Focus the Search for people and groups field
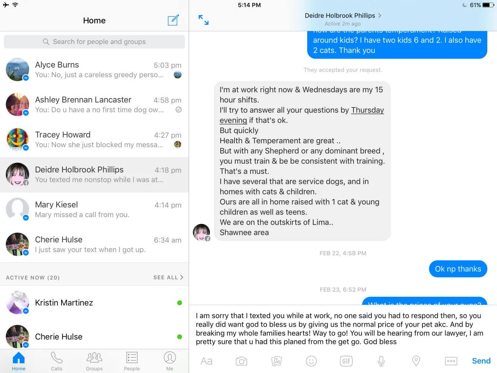Screen dimensions: 497x373 point(94,42)
